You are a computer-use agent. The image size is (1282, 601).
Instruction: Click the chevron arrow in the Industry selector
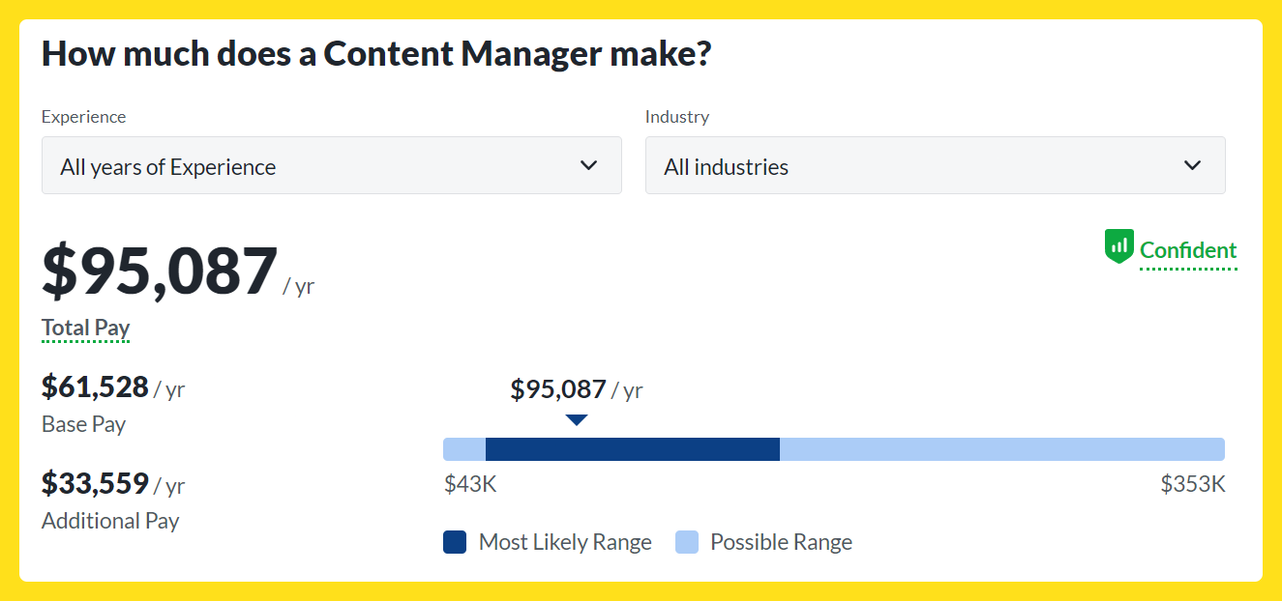(x=1192, y=165)
